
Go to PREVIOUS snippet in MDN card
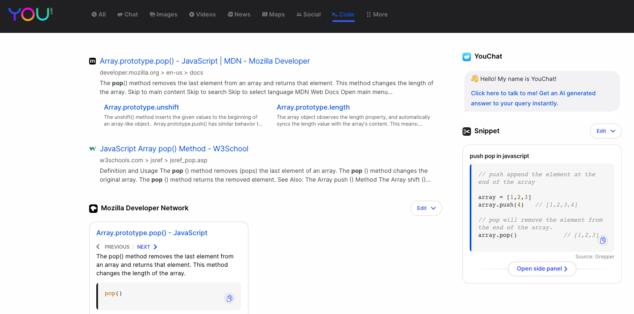click(x=113, y=247)
